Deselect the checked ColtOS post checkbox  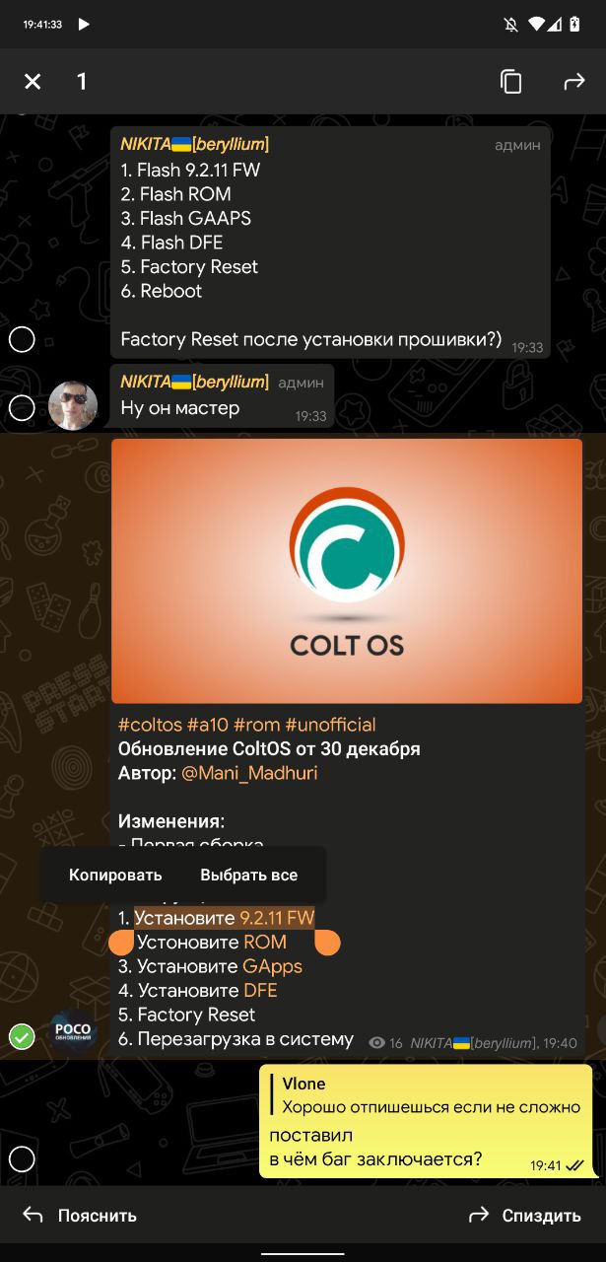pyautogui.click(x=22, y=1036)
